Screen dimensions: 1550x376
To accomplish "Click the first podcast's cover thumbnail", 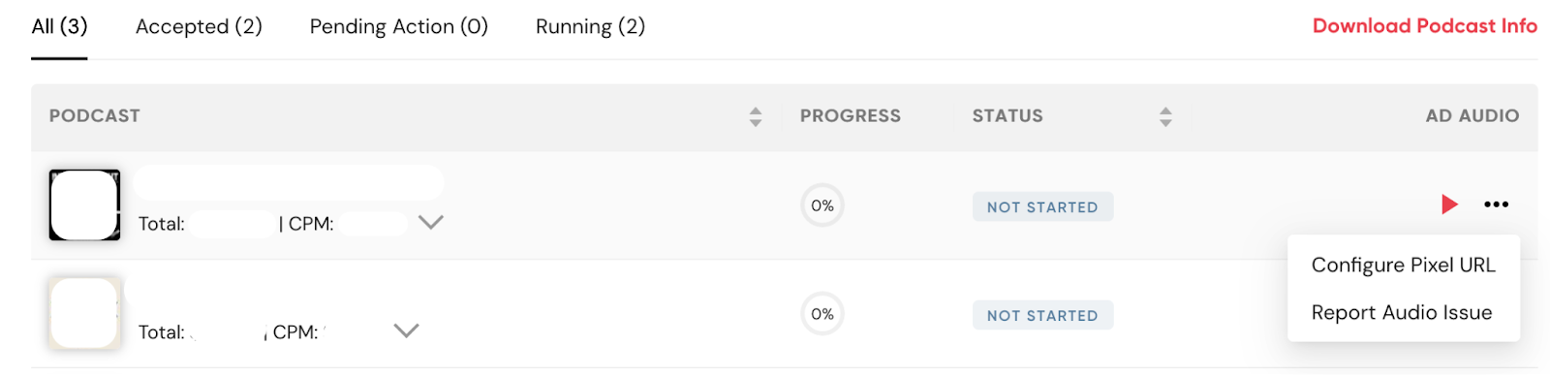I will click(84, 205).
